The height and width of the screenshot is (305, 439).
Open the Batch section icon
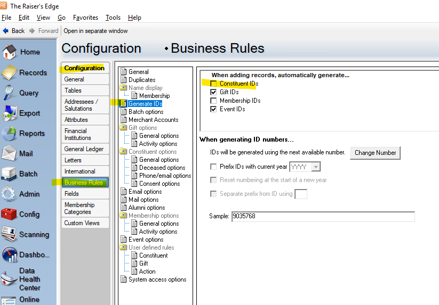(x=9, y=174)
